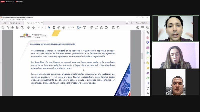
Task: Select the Presentación de Po... document tab
Action: click(33, 23)
